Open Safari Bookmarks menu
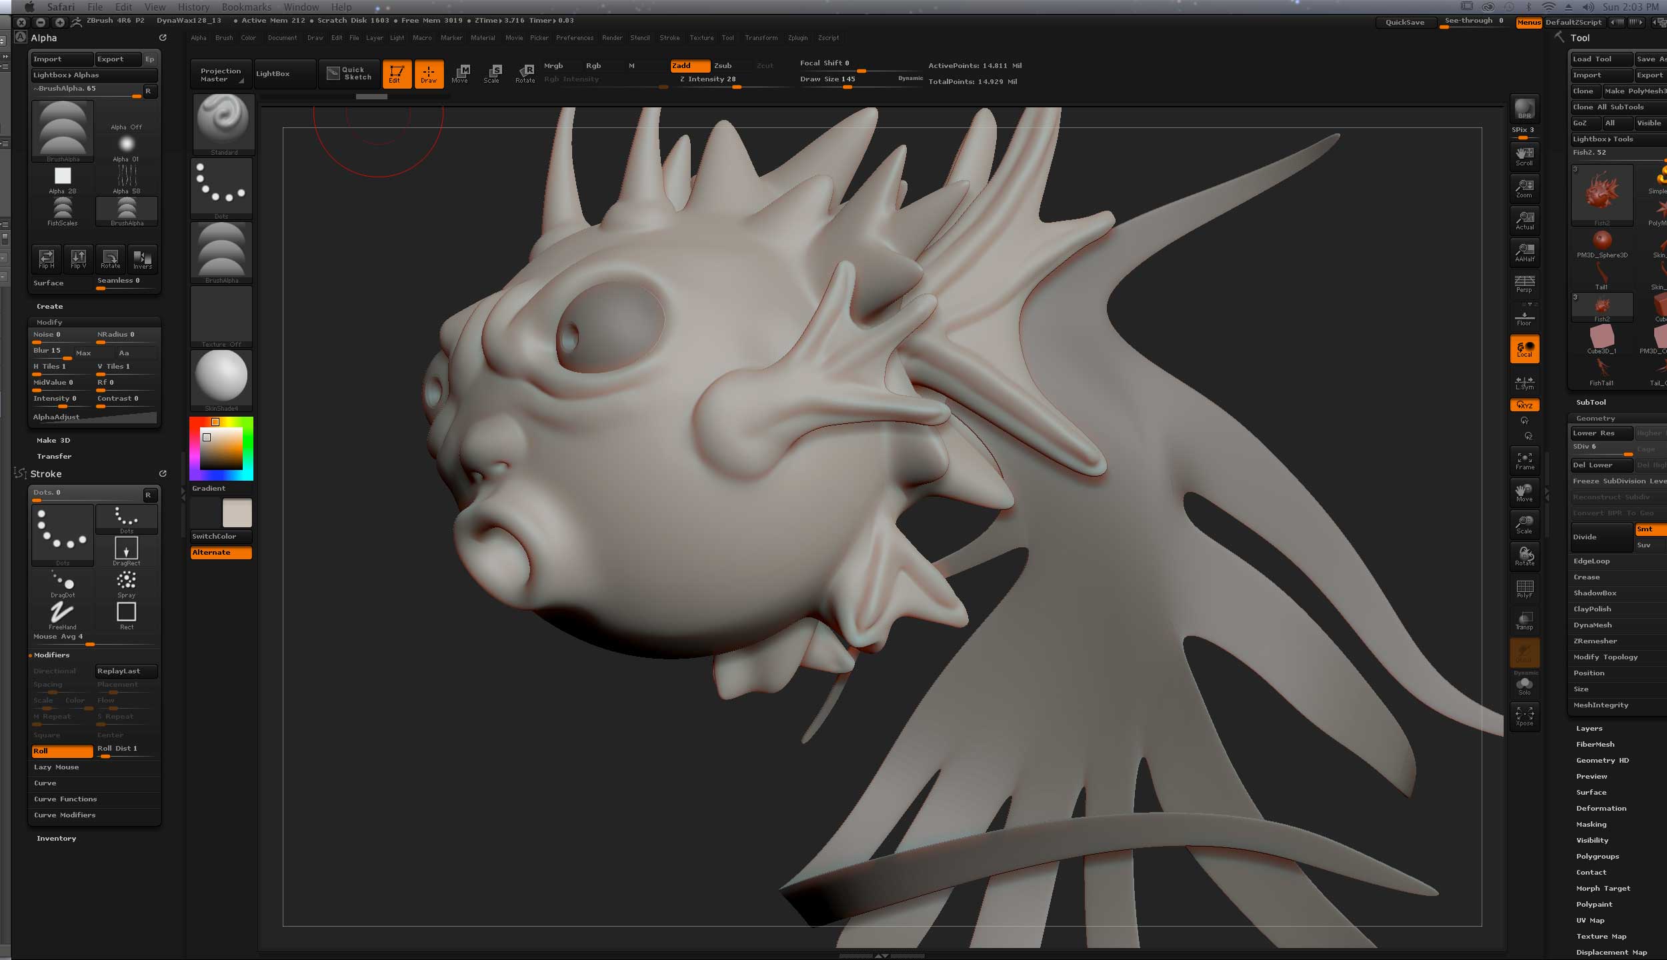This screenshot has width=1667, height=960. [x=246, y=7]
